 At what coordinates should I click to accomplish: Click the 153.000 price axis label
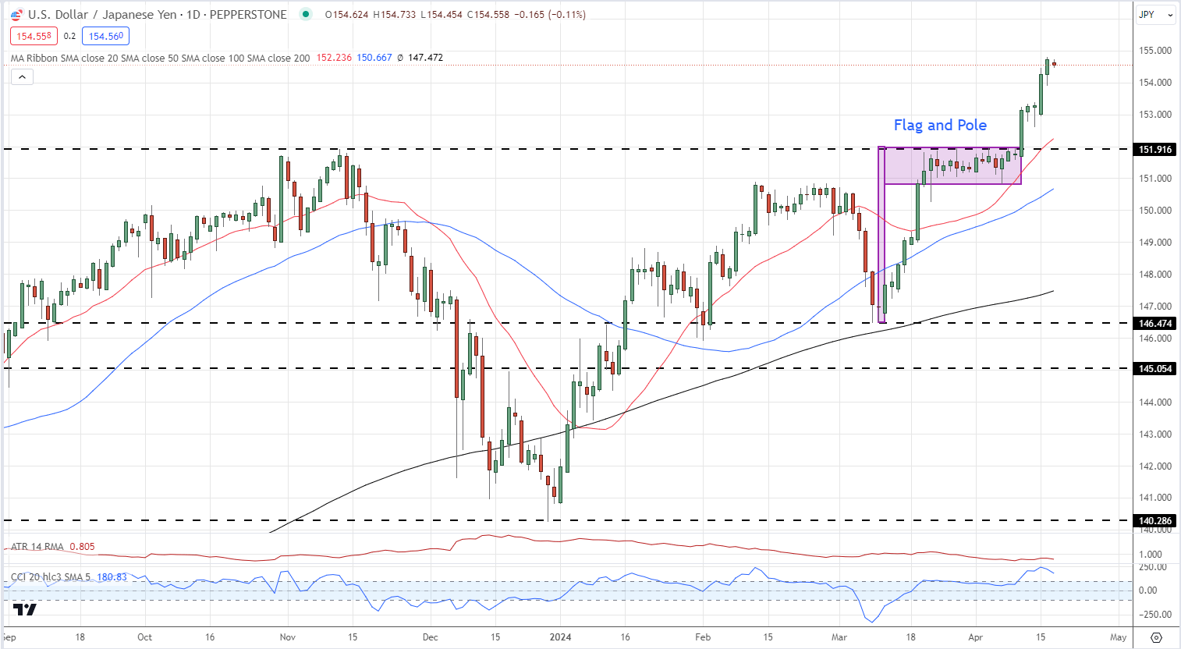pyautogui.click(x=1155, y=115)
